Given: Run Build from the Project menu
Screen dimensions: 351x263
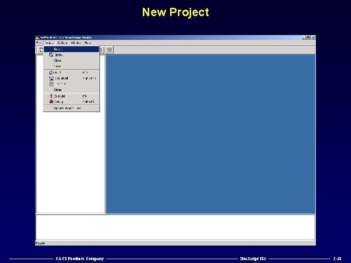Looking at the screenshot, I should point(71,73).
